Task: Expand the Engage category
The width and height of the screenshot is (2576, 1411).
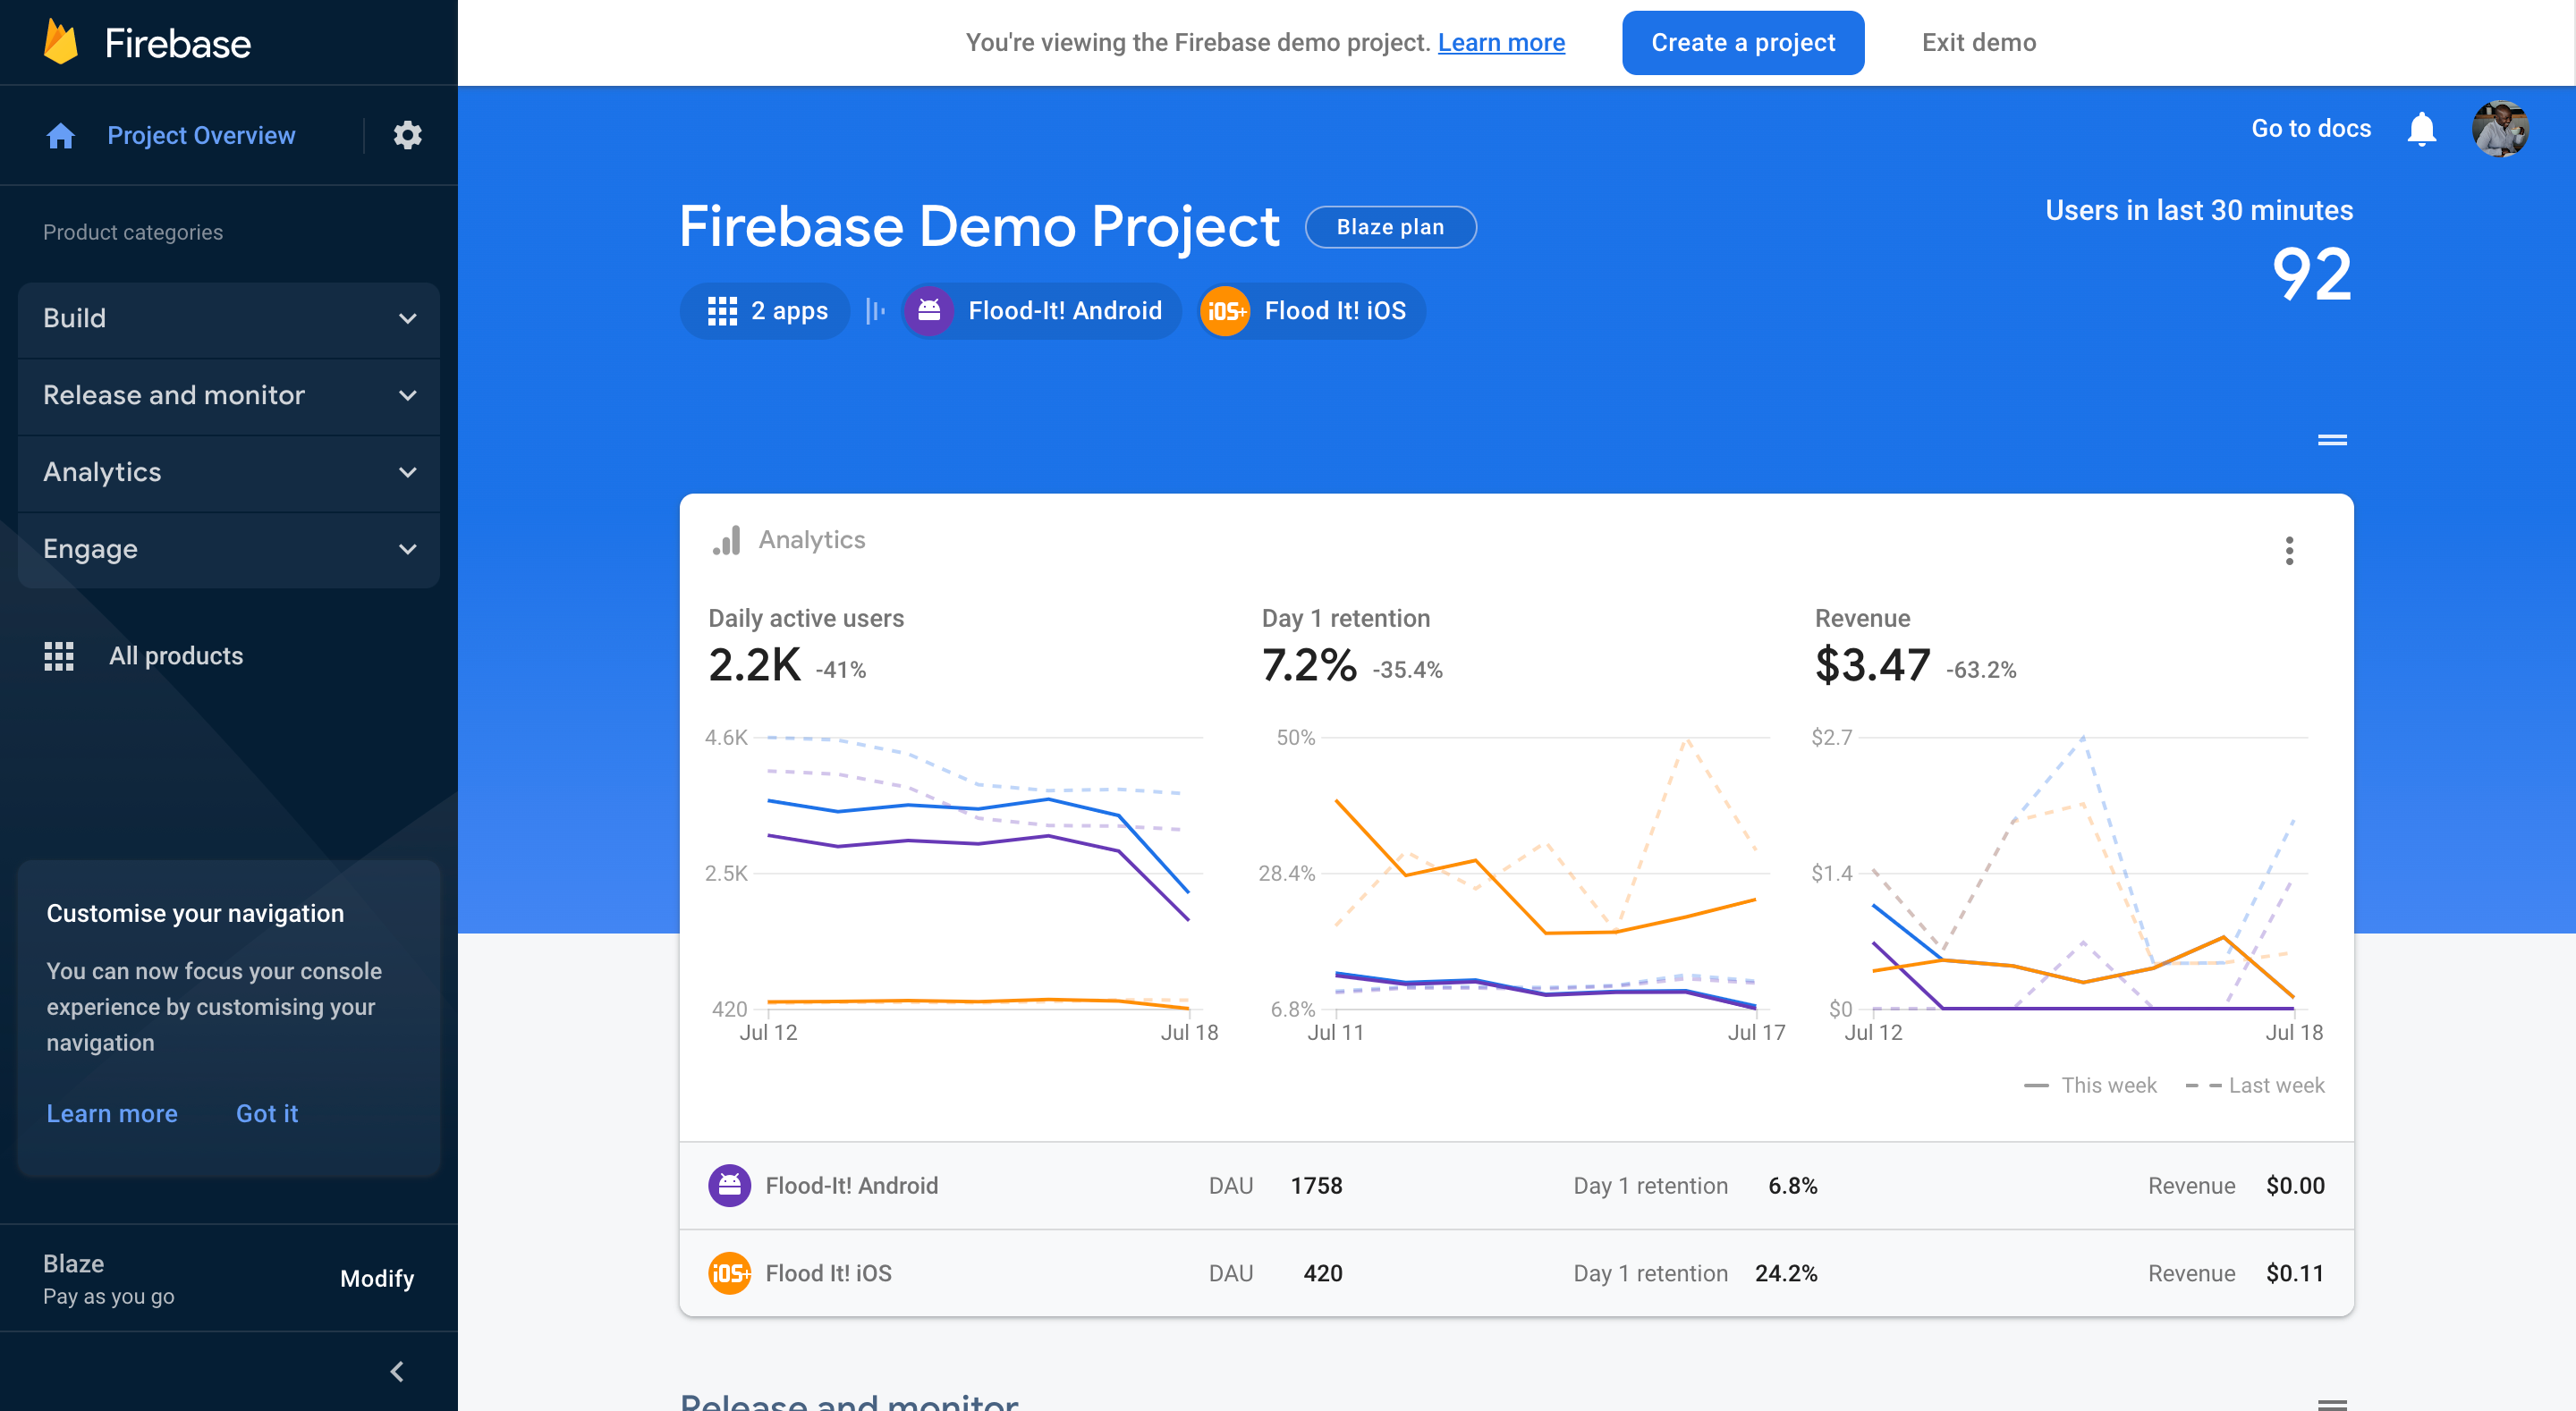Action: [229, 550]
